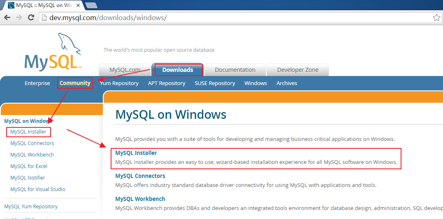Open MySQL Connectors in the sidebar
Screen dimensions: 443x219
point(32,143)
